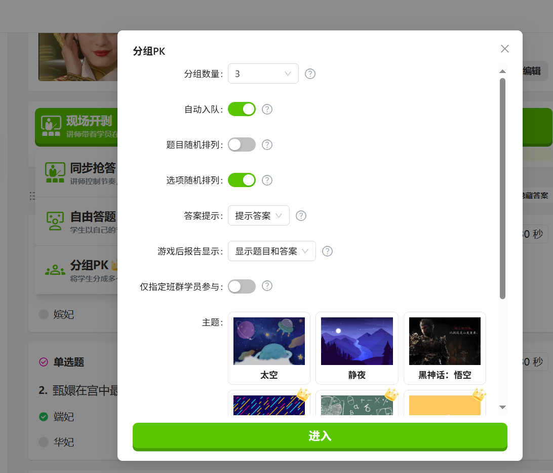This screenshot has height=473, width=553.
Task: Select the 同步抢答 mode option
Action: click(77, 173)
